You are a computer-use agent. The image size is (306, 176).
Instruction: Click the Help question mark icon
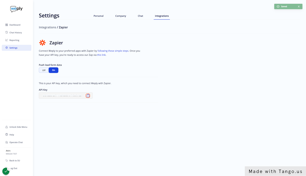(x=7, y=134)
